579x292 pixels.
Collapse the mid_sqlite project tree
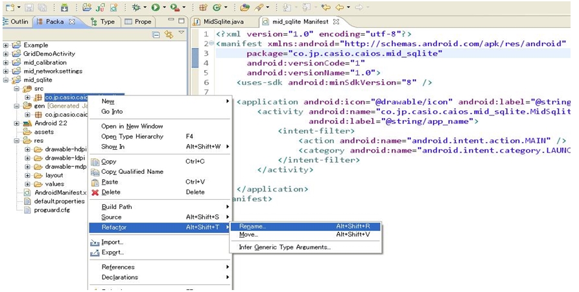click(x=6, y=80)
